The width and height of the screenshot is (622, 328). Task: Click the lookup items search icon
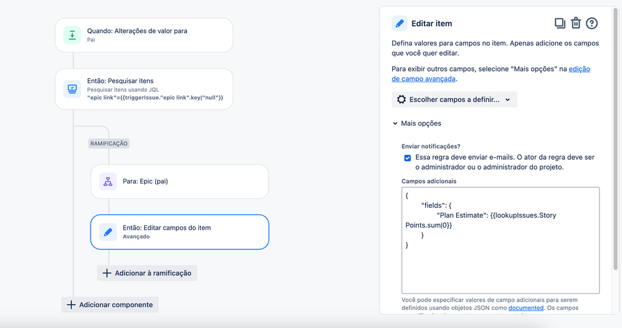pos(72,89)
